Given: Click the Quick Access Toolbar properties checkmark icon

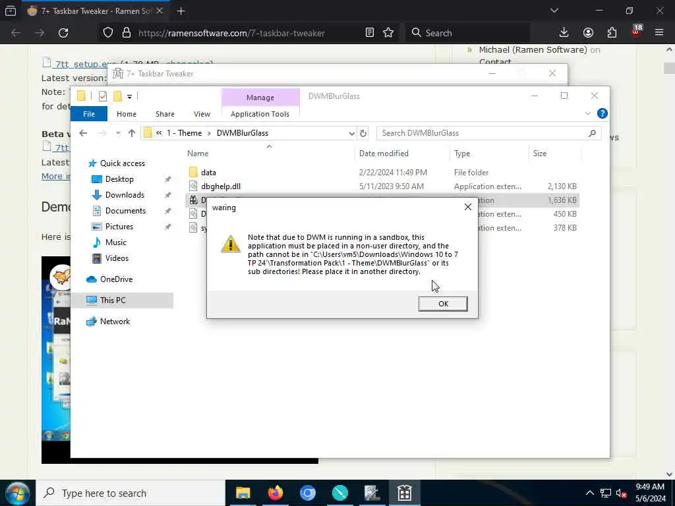Looking at the screenshot, I should [102, 96].
